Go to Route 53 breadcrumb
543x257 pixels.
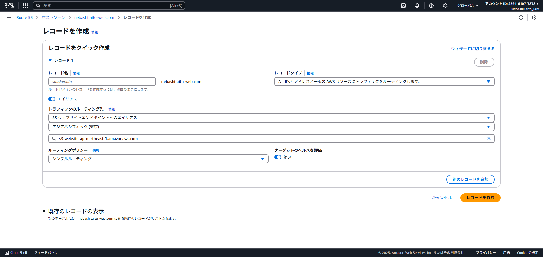[24, 17]
